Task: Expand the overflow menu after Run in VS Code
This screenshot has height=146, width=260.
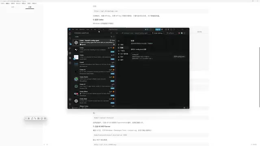Action: coord(99,30)
